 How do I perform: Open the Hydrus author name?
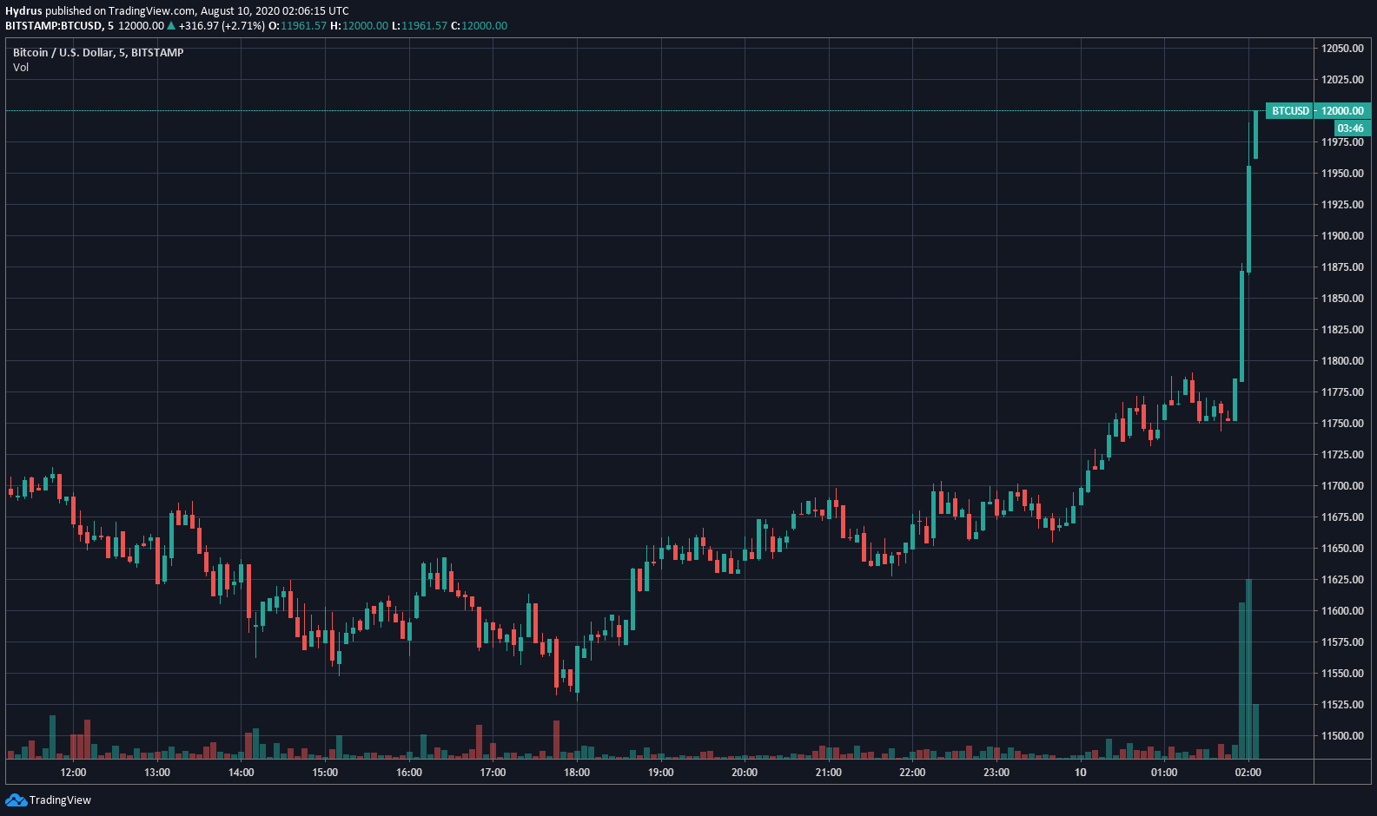[x=23, y=11]
